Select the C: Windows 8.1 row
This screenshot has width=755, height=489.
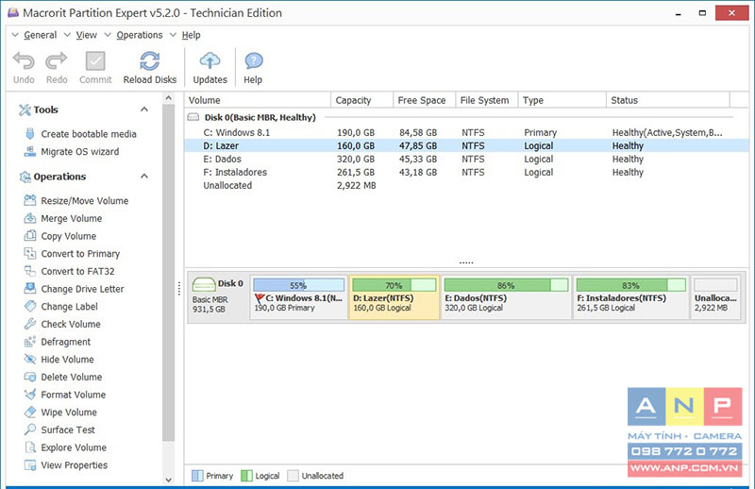pos(466,132)
